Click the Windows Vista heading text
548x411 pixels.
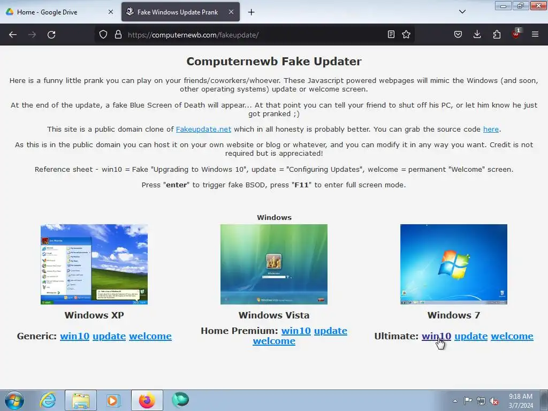(274, 315)
